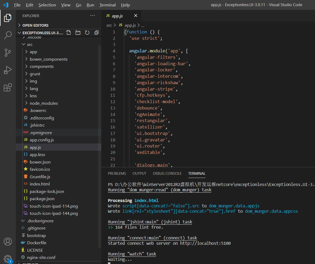This screenshot has width=315, height=264.
Task: Switch to the DEBUG CONSOLE tab
Action: pos(167,173)
